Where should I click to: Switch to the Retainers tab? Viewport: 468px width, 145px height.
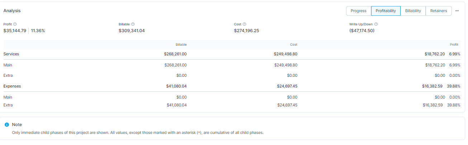coord(439,11)
